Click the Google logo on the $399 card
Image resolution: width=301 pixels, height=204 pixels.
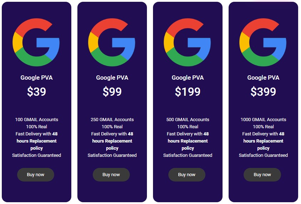click(263, 43)
